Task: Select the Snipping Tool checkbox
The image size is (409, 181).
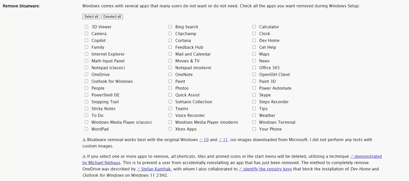Action: [86, 101]
